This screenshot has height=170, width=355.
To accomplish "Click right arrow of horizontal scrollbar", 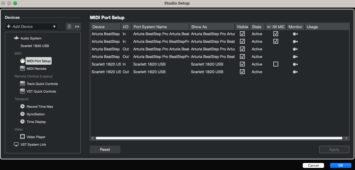I will pos(347,138).
